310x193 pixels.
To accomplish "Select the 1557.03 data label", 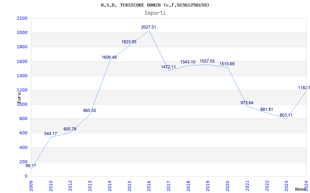I will pos(207,61).
